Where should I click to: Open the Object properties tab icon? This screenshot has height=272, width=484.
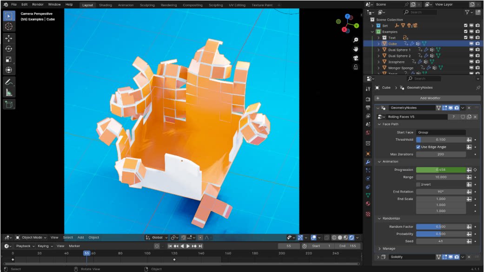[368, 154]
